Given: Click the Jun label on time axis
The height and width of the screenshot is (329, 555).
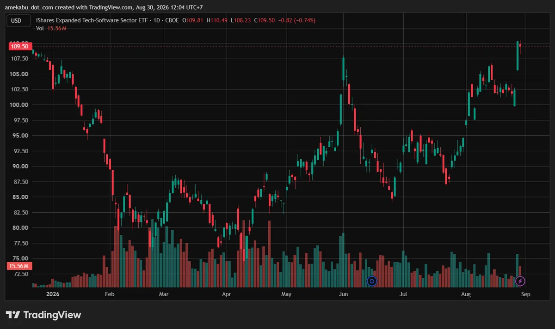Looking at the screenshot, I should coord(343,293).
